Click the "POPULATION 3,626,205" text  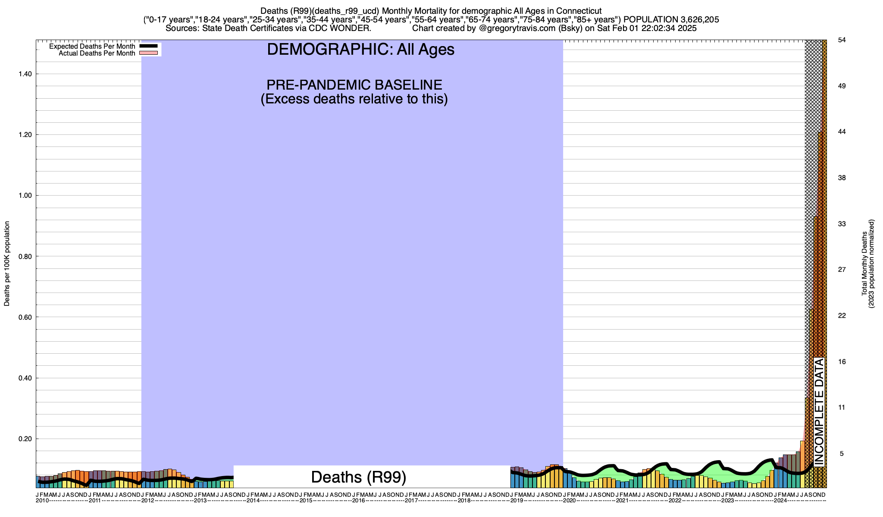click(671, 20)
